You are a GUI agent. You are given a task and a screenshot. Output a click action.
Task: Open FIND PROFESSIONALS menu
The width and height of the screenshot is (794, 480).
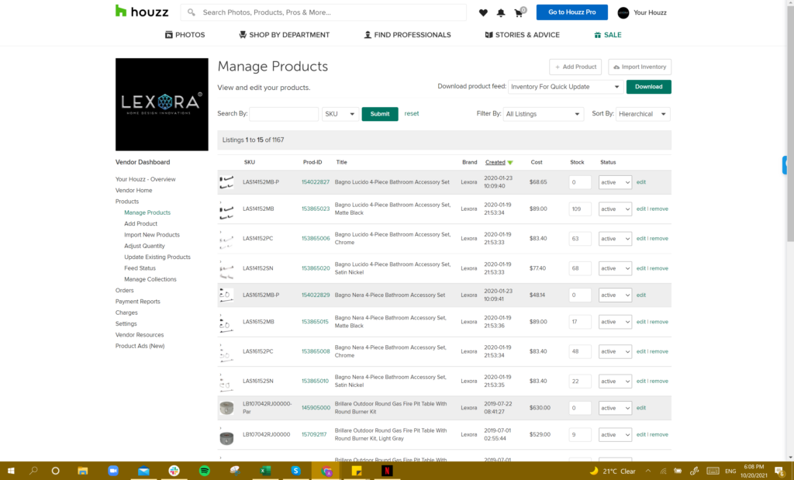407,35
